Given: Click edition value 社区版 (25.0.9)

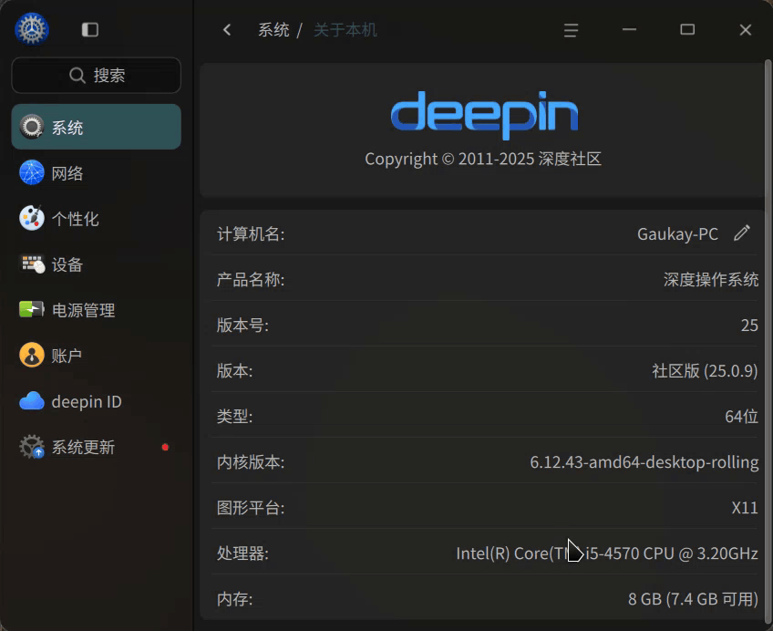Looking at the screenshot, I should coord(705,371).
